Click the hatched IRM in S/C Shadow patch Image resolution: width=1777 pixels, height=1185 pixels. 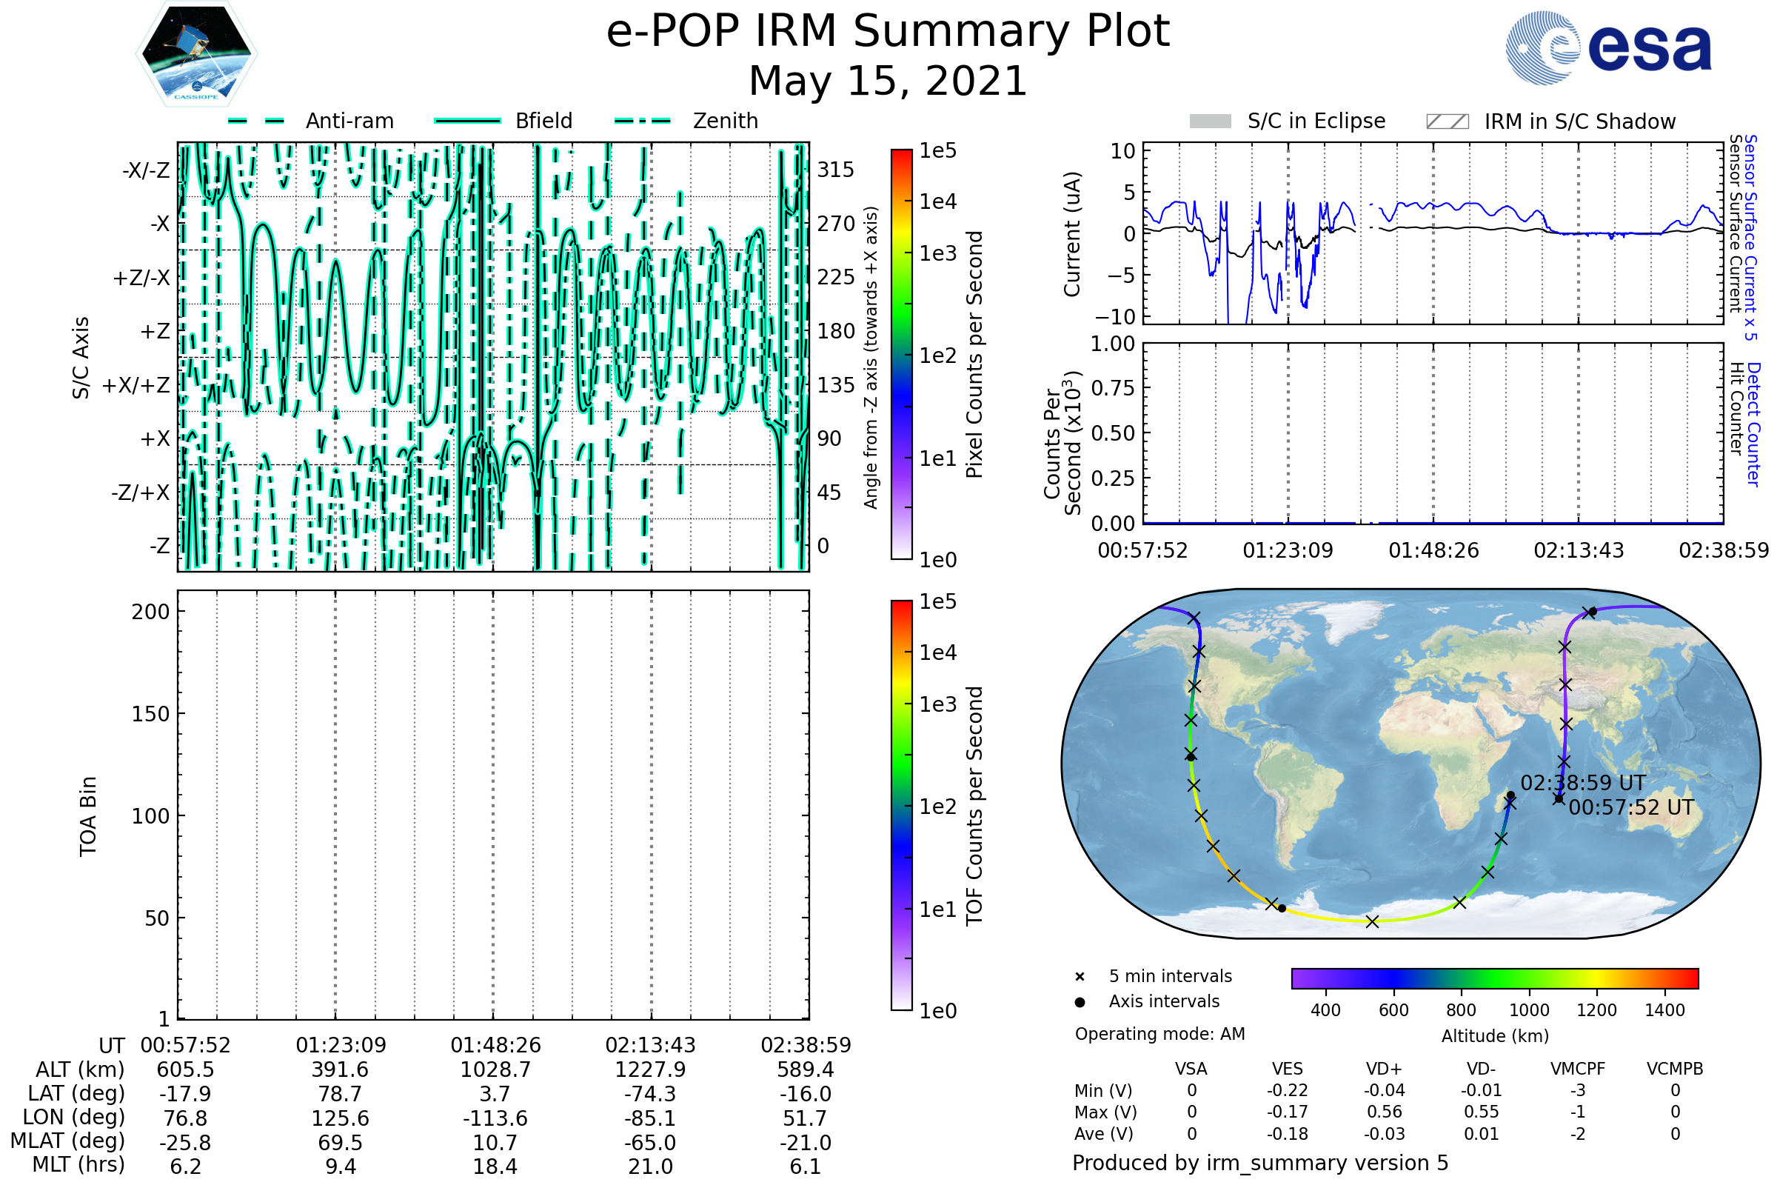tap(1447, 121)
